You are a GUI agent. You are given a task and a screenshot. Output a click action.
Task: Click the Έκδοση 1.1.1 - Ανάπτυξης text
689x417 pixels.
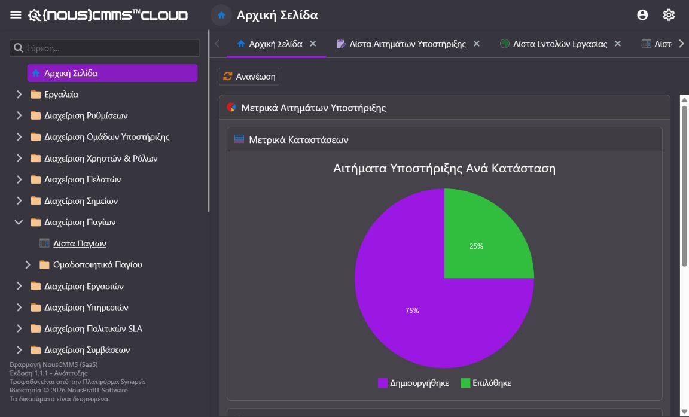point(49,373)
